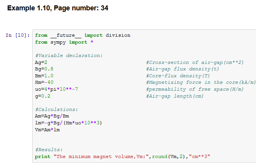Viewport: 256px width, 163px height.
Task: Click the 'uo=4*pi*10**-7' expression
Action: tap(57, 89)
